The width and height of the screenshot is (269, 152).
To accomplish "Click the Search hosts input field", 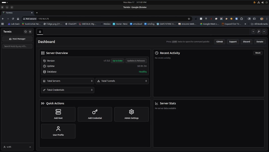I will point(17,46).
